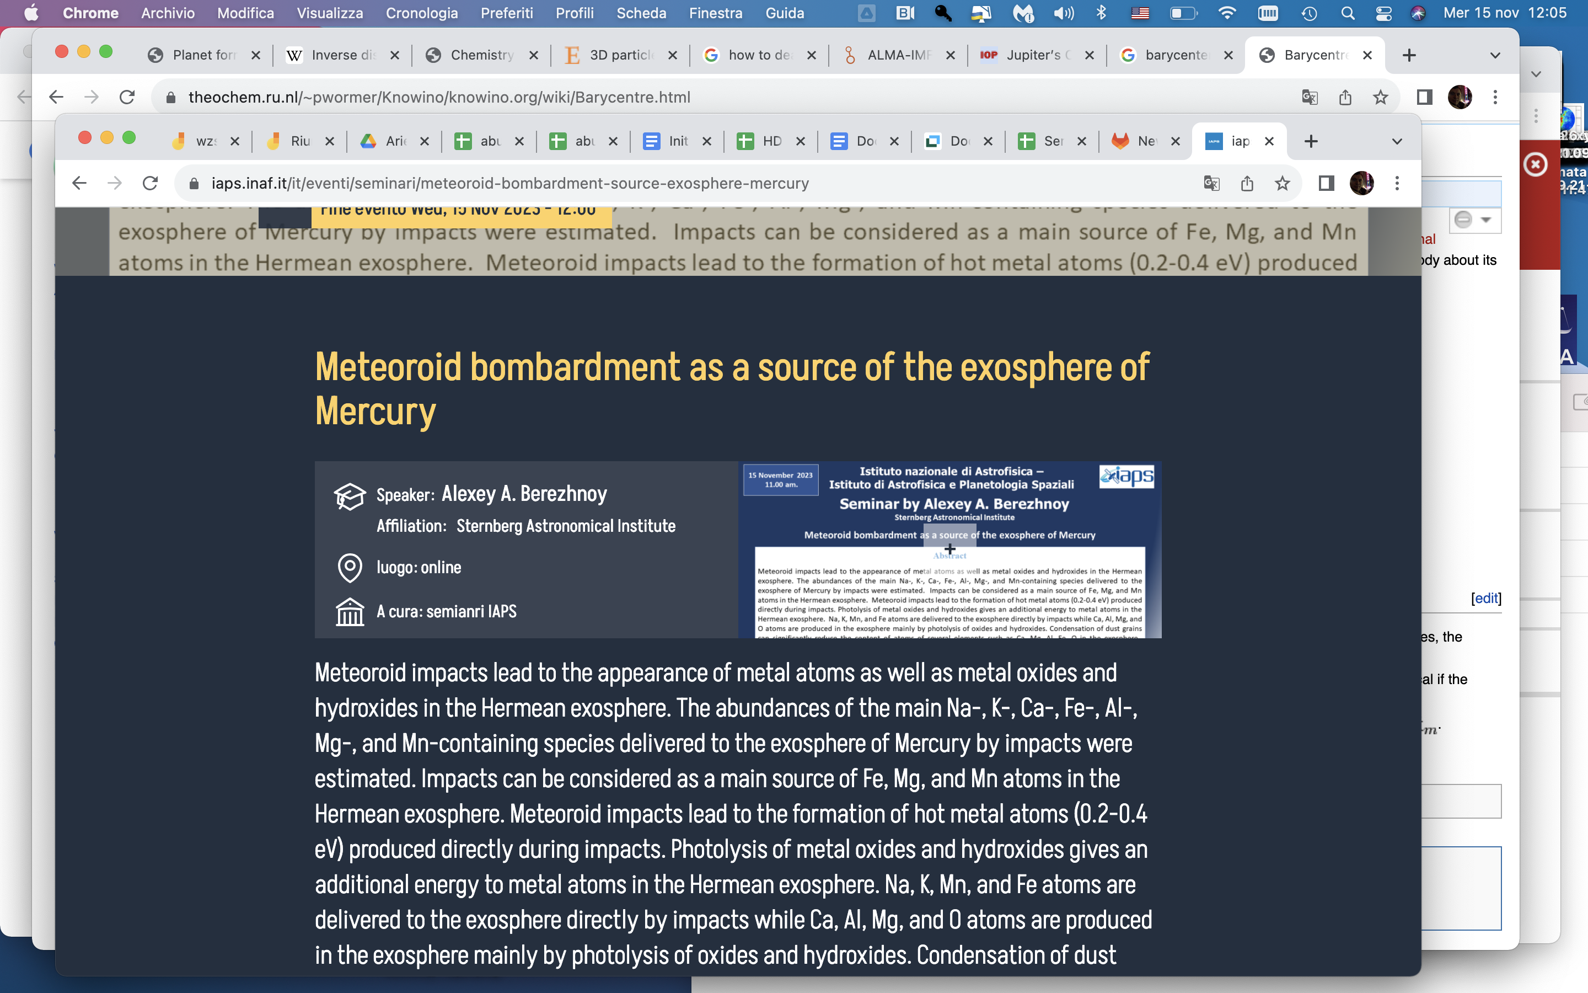Open a new tab in front window
The width and height of the screenshot is (1588, 993).
click(x=1311, y=141)
